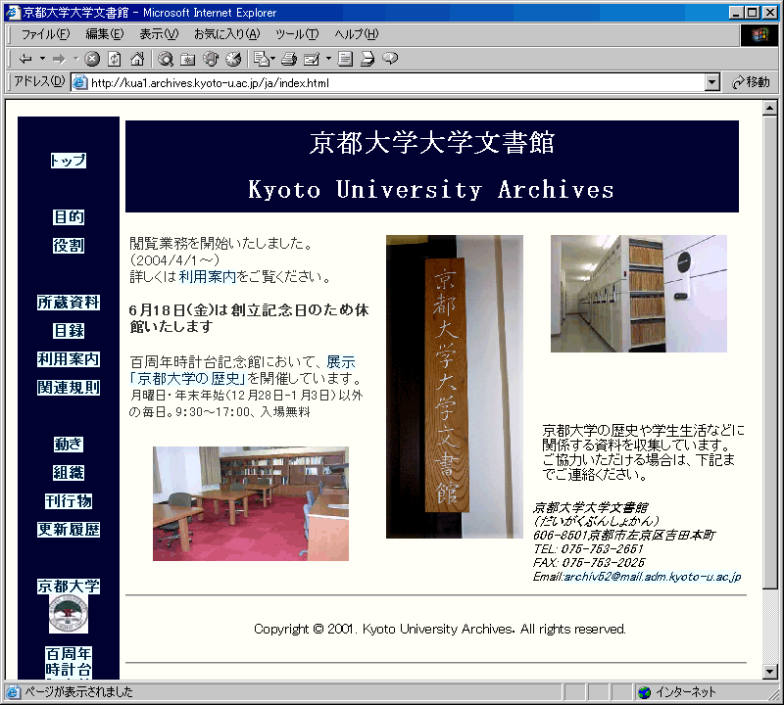This screenshot has height=705, width=784.
Task: Click the vertical scrollbar thumb
Action: [x=770, y=352]
